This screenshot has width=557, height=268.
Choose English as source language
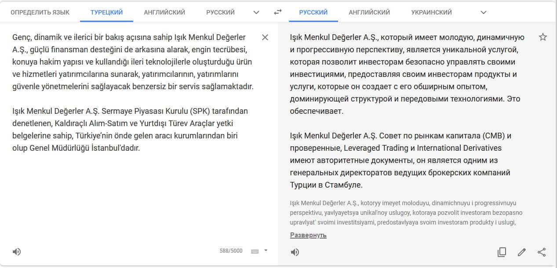click(164, 12)
